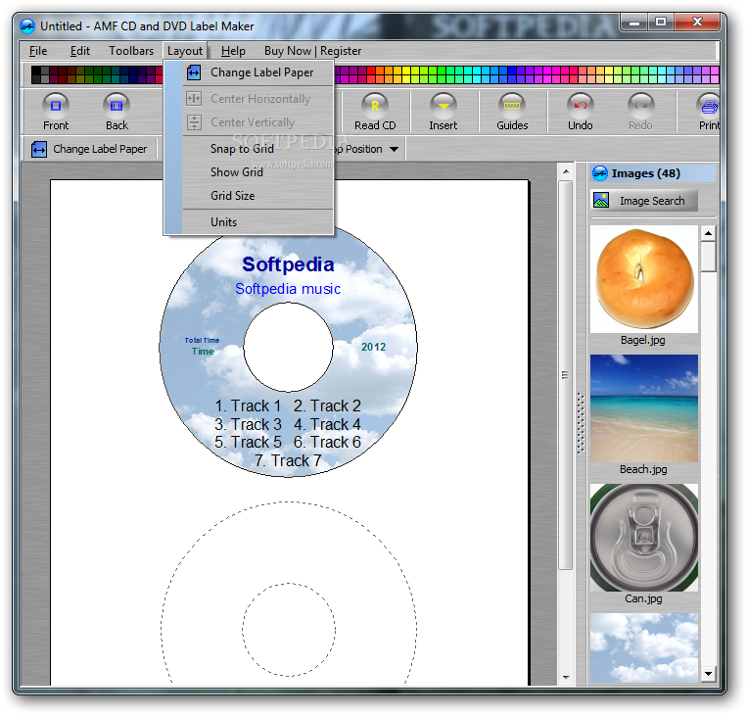
Task: Click canvas scrollbar down arrow
Action: click(x=566, y=677)
